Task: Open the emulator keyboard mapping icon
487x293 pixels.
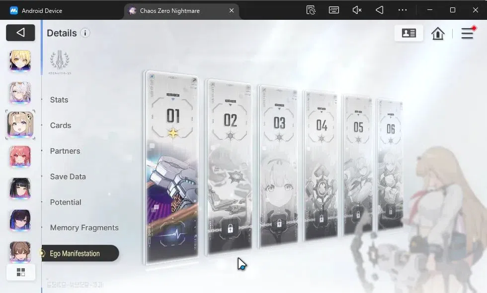Action: pyautogui.click(x=334, y=10)
